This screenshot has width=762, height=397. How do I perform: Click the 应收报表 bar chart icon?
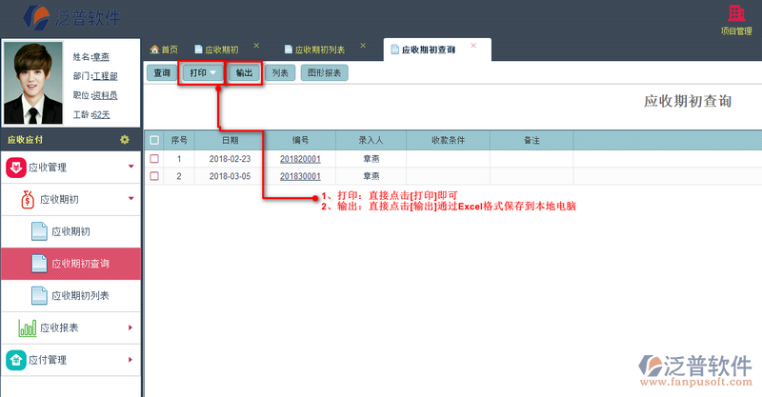click(x=28, y=328)
